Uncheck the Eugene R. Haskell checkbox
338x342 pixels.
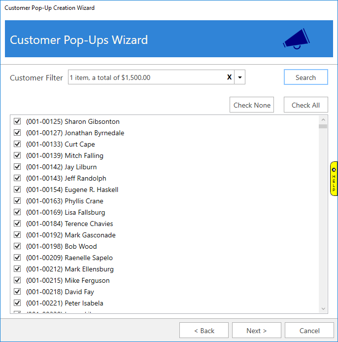click(x=17, y=190)
